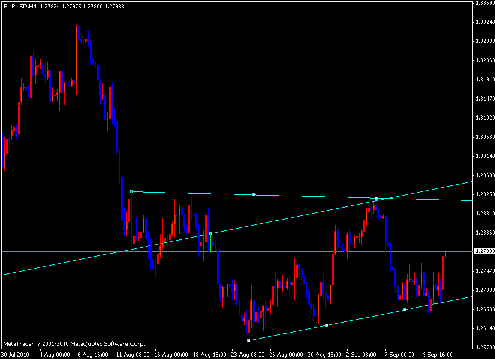Screen dimensions: 495x359
Task: Click the open value 1.27824 in header
Action: point(50,7)
